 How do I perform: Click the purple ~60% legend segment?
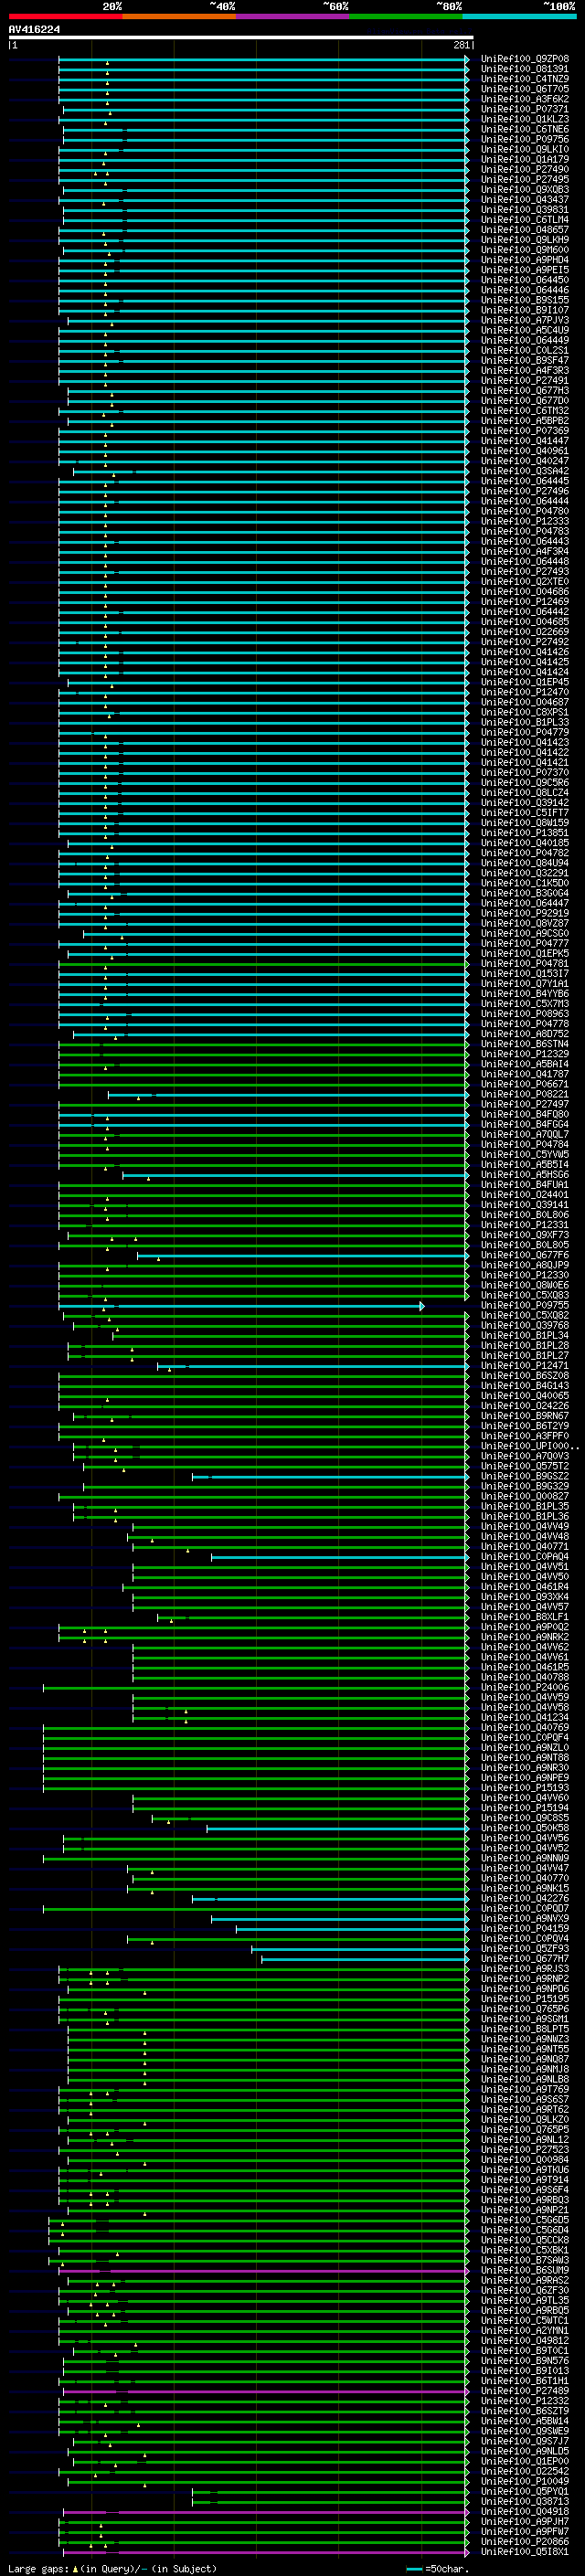(292, 16)
